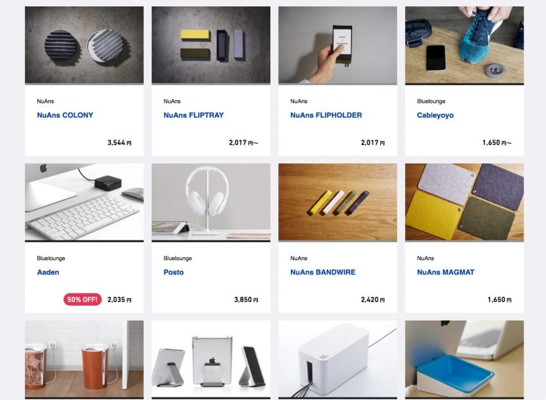Screen dimensions: 546x400
Task: Open the NuAns FLIPTRAY product link
Action: point(193,115)
